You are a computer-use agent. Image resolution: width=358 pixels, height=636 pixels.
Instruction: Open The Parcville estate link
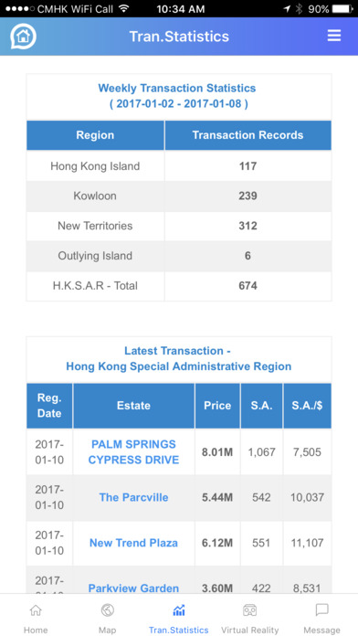pyautogui.click(x=134, y=498)
